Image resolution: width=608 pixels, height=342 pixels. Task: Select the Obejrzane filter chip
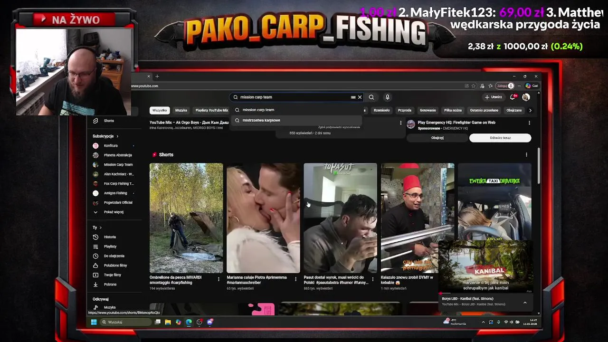(514, 110)
